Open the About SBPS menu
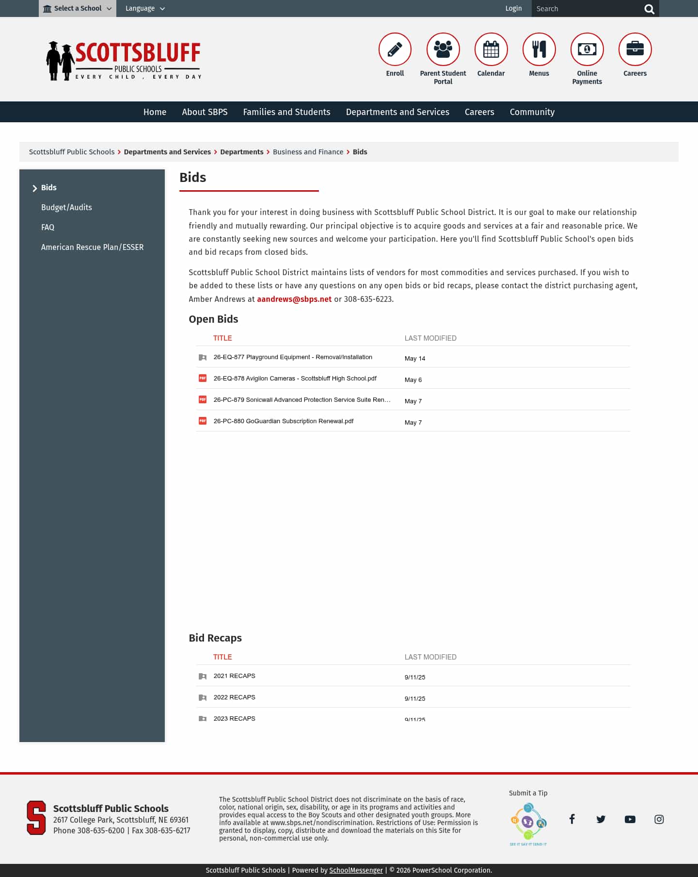This screenshot has width=698, height=877. [x=205, y=112]
